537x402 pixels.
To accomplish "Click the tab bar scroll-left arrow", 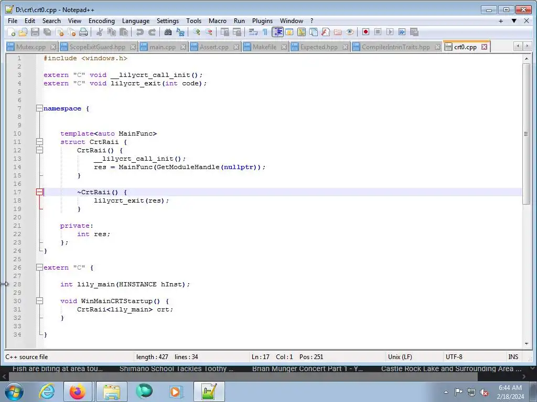I will (518, 46).
